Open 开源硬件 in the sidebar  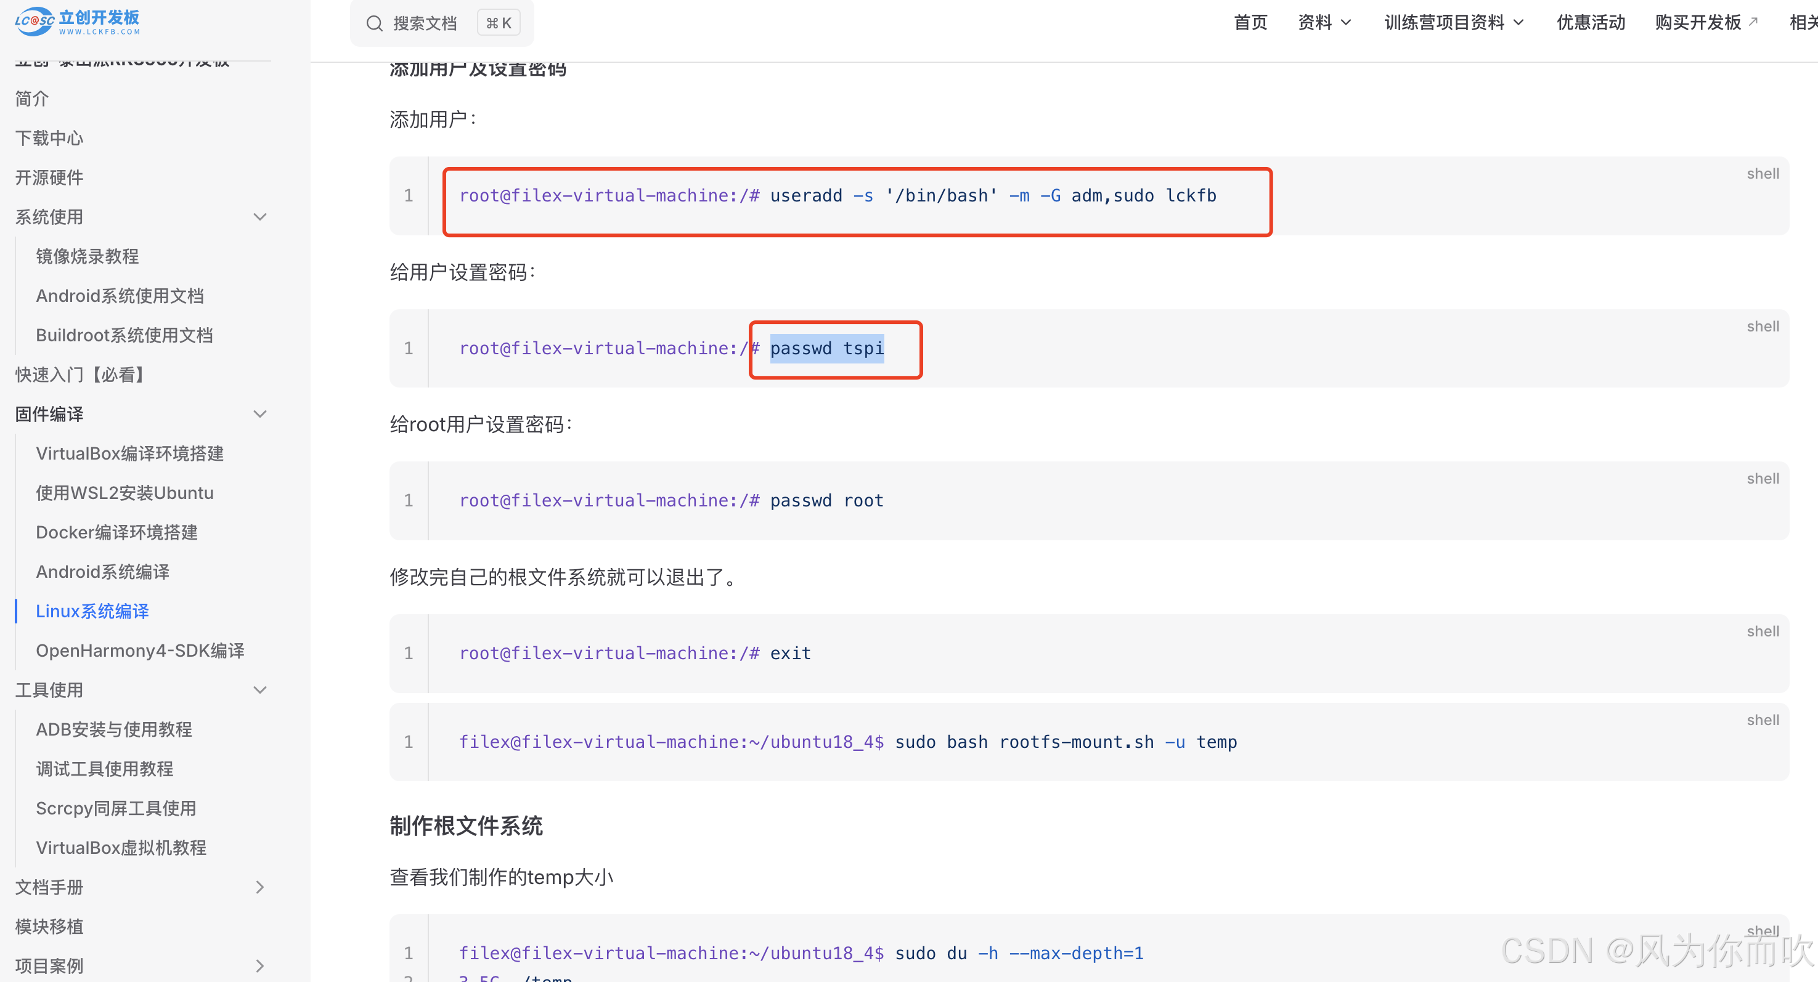point(49,177)
